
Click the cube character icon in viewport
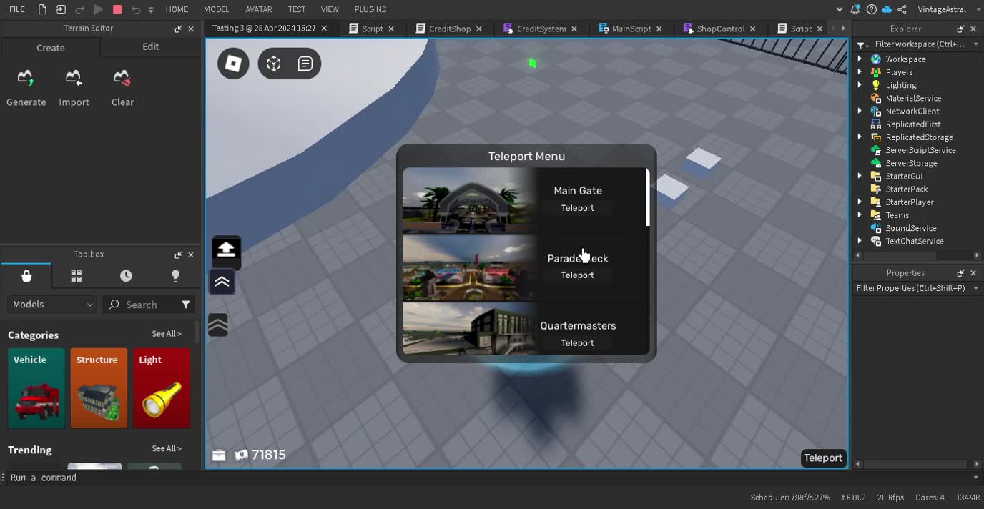pos(274,64)
